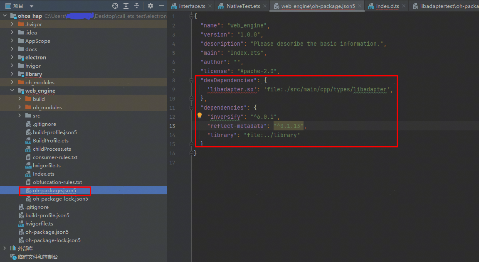Close the web_engine\oh-package.json5 tab
This screenshot has width=479, height=262.
pos(360,6)
